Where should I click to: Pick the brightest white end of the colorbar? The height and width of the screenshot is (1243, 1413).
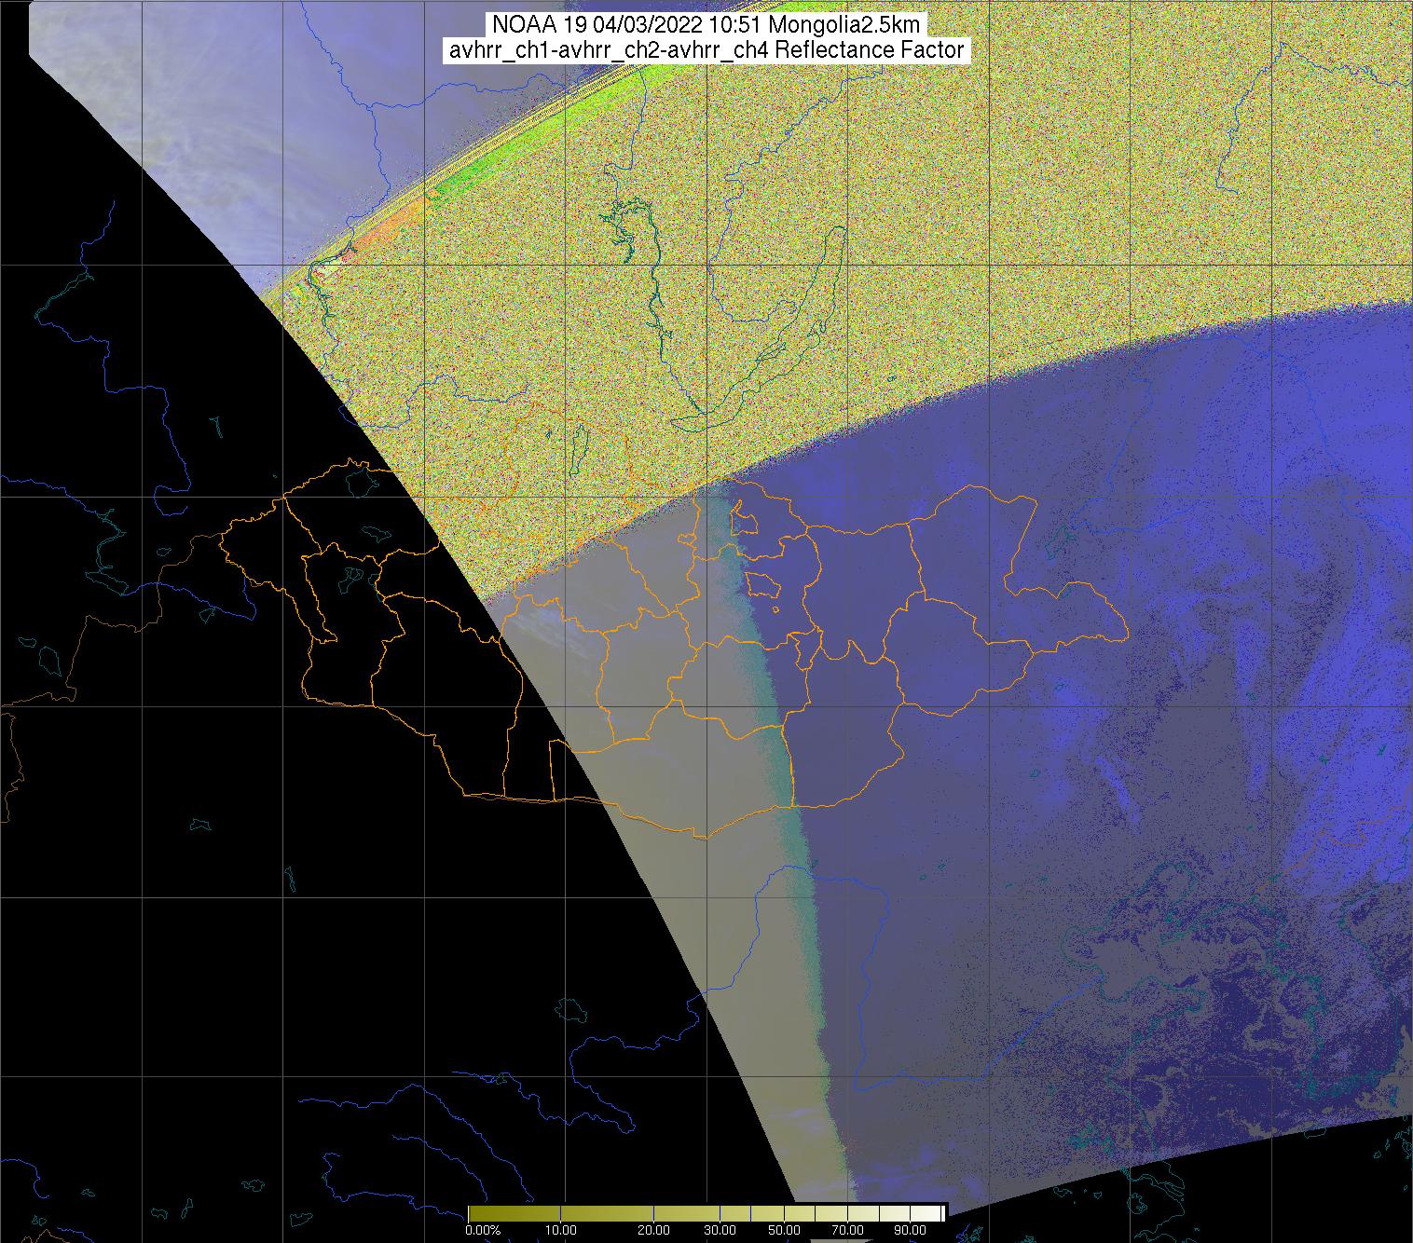click(940, 1212)
